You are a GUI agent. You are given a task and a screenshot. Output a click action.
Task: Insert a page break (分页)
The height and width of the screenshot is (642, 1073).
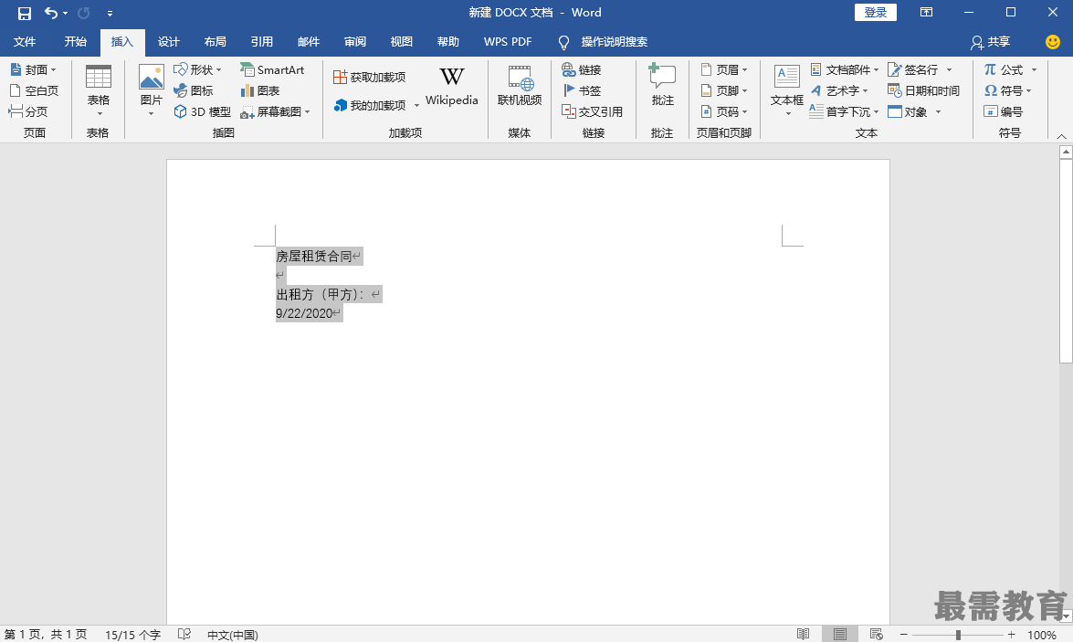(28, 111)
